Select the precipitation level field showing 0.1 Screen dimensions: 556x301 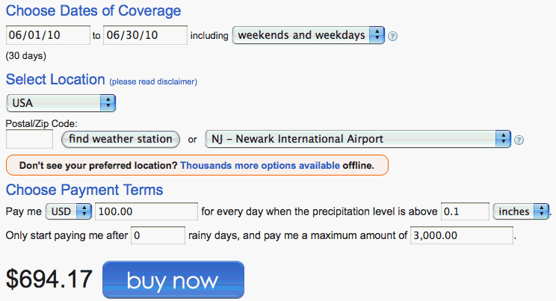pyautogui.click(x=463, y=211)
